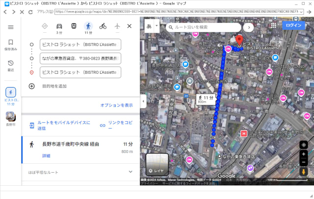Expand the ほぼ平坦なルート elevation section
Image resolution: width=314 pixels, height=199 pixels.
pyautogui.click(x=80, y=172)
